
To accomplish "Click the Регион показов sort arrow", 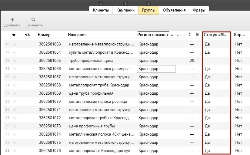I will (x=172, y=35).
